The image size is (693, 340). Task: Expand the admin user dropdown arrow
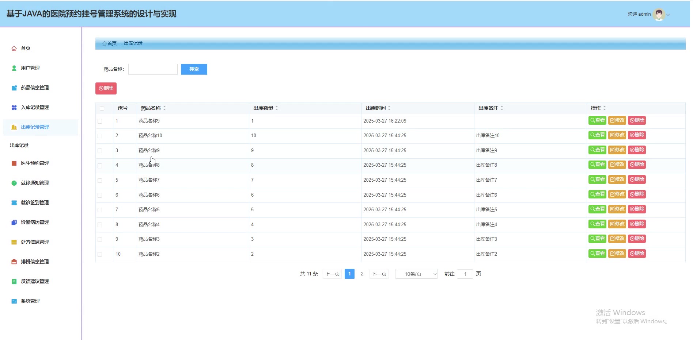click(668, 15)
